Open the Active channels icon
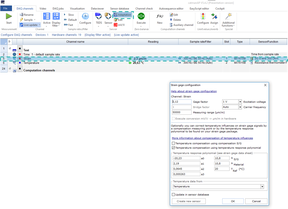Screen dimensions: 288x209 pos(47,16)
